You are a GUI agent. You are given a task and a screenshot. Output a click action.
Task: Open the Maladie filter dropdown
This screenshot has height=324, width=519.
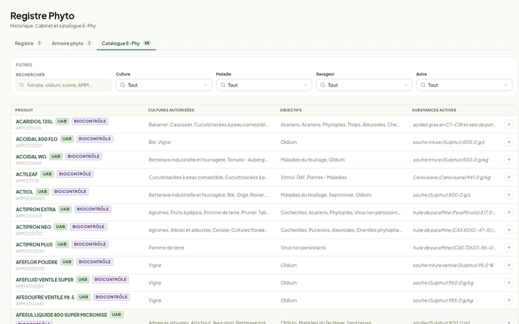264,85
